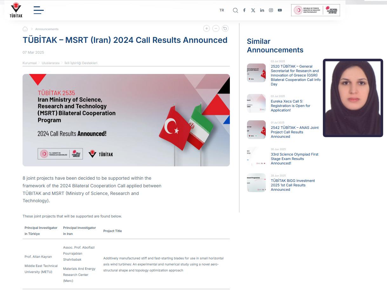Increase font size with plus button
This screenshot has height=300, width=387.
[x=206, y=29]
